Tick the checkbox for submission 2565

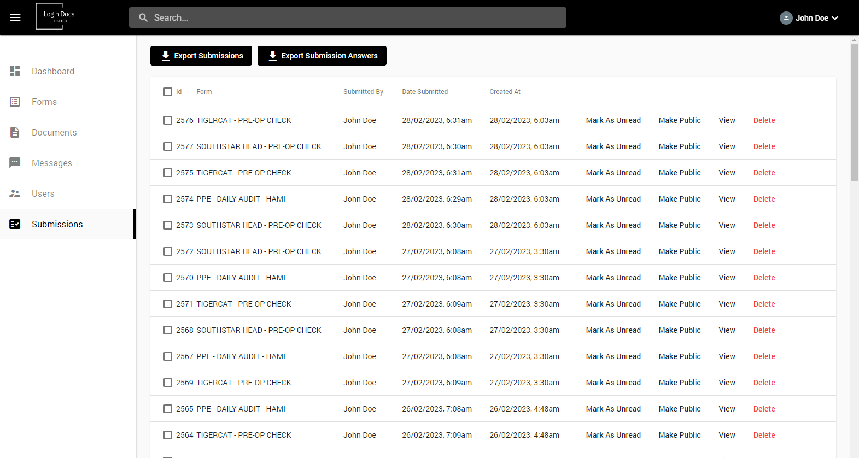click(x=168, y=409)
